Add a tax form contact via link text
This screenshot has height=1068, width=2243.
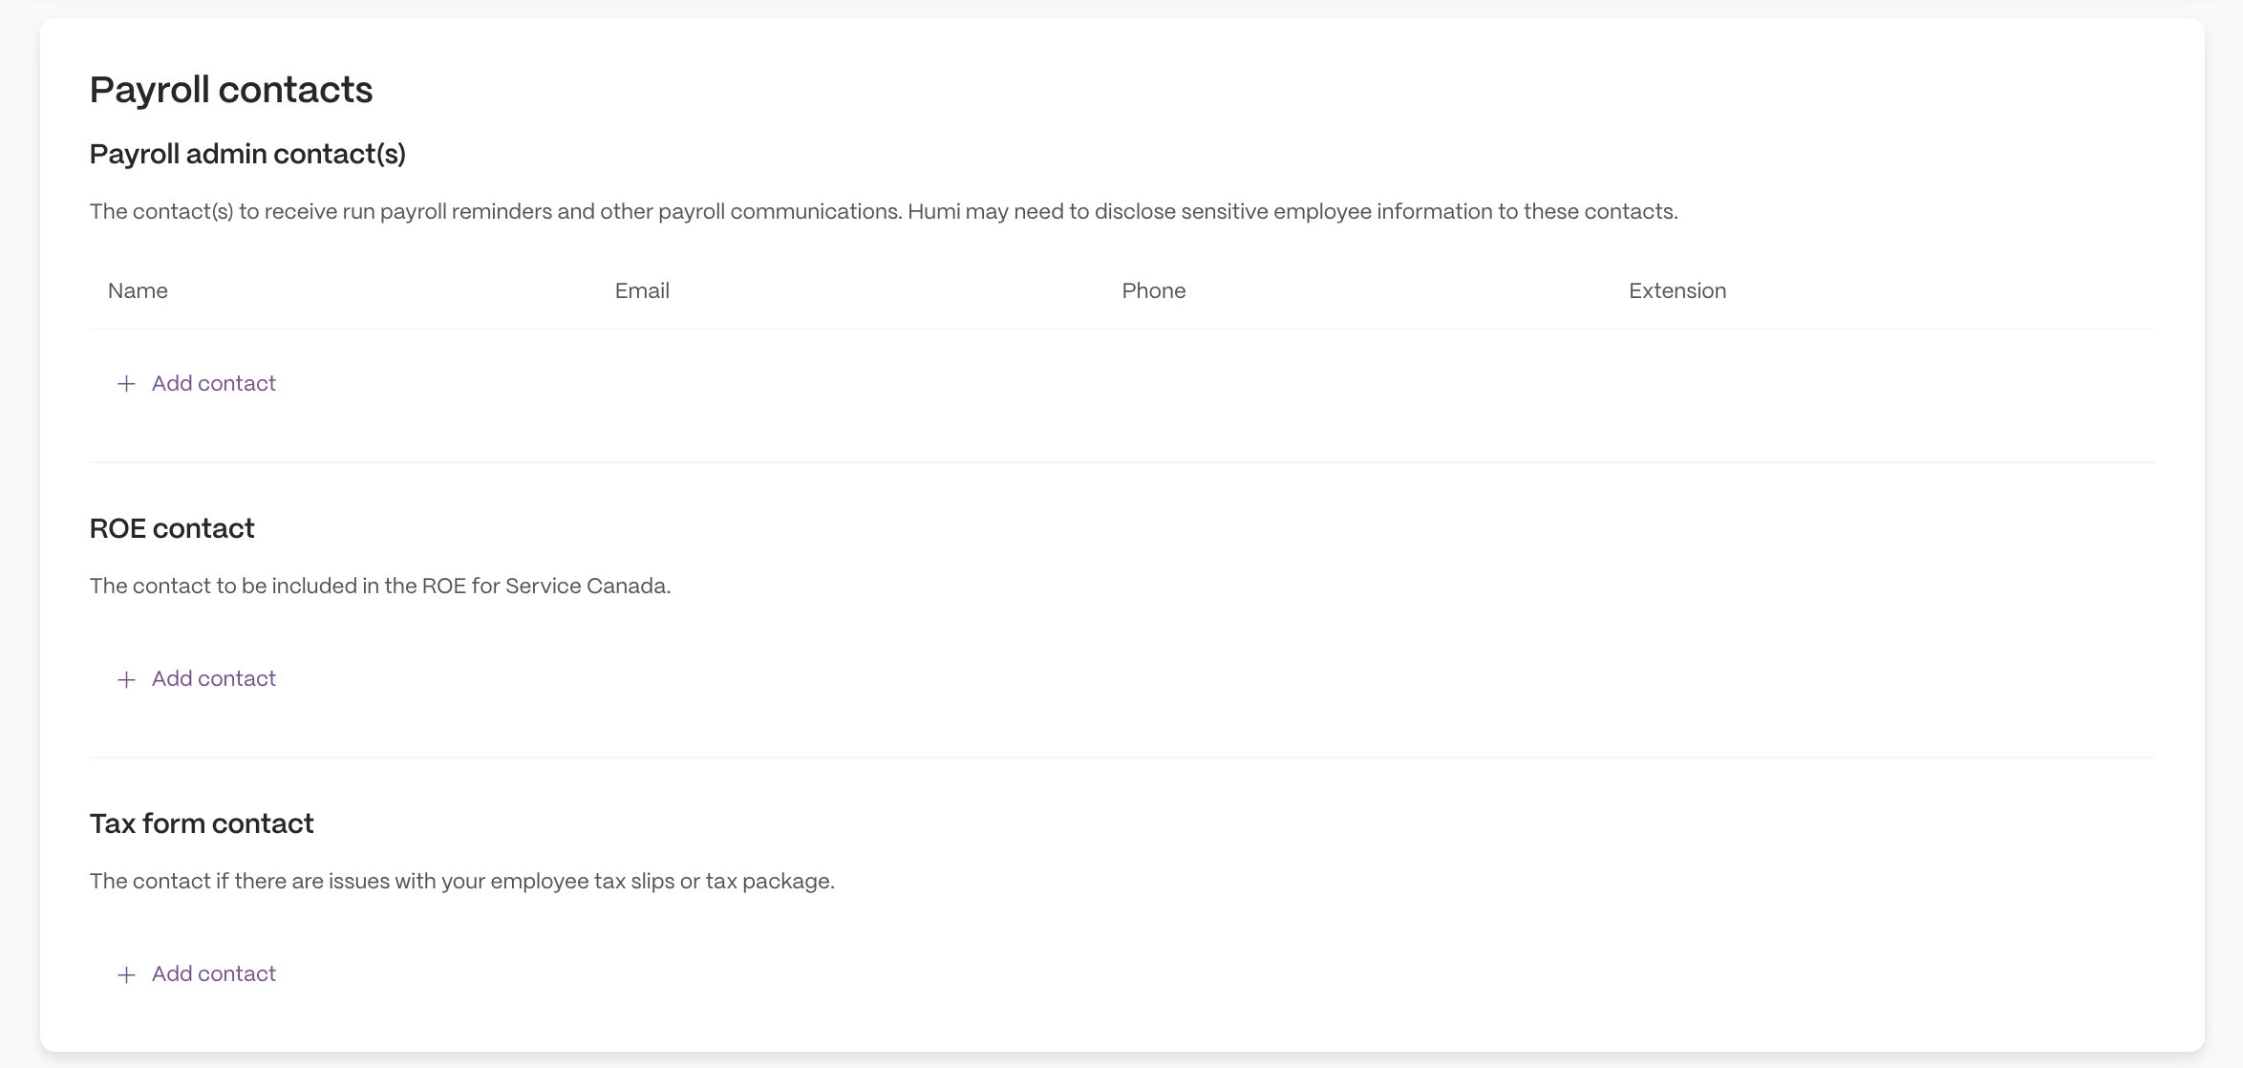click(214, 973)
